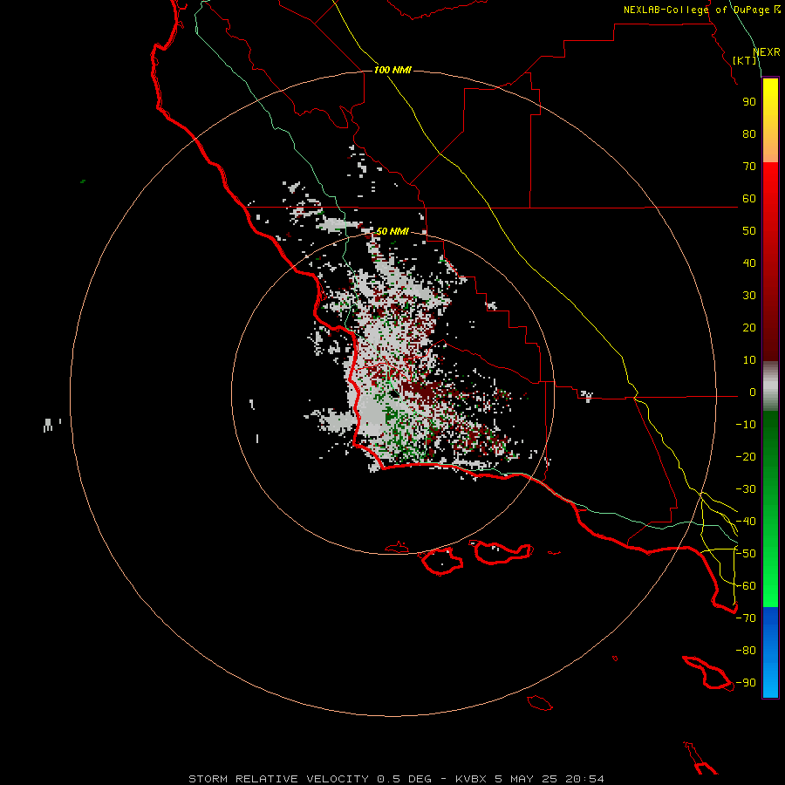Click the KVBX station identifier in the caption

pos(471,779)
